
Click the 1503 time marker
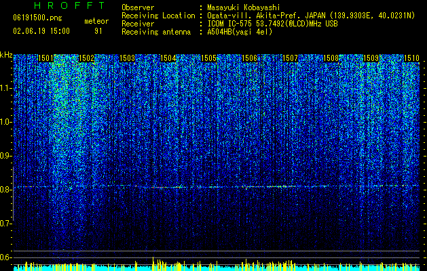tap(127, 58)
